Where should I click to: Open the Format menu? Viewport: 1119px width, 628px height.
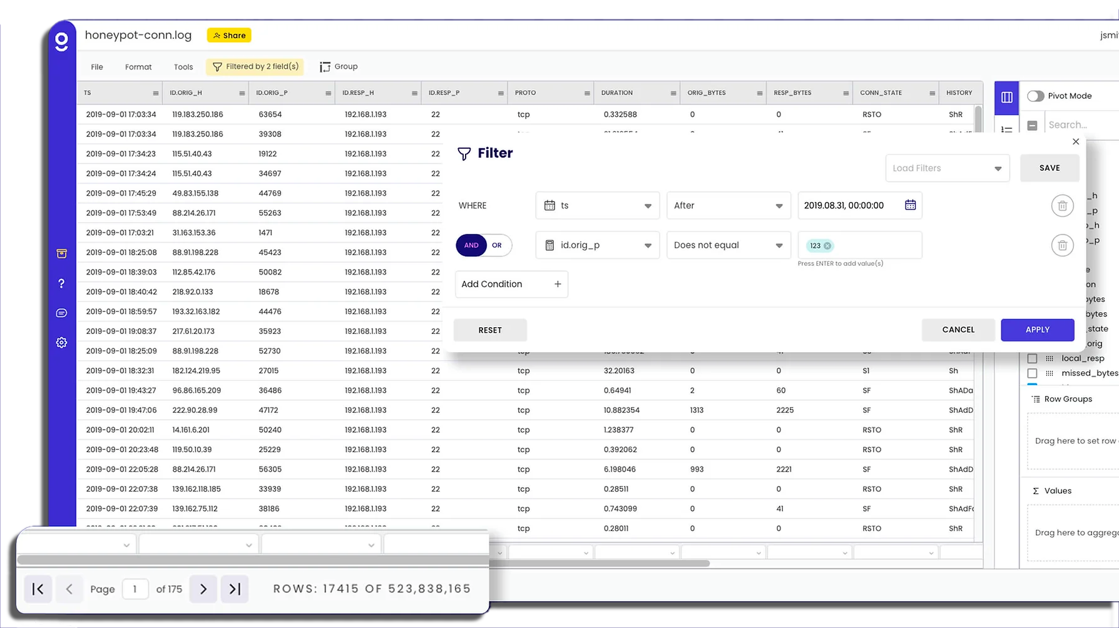138,66
